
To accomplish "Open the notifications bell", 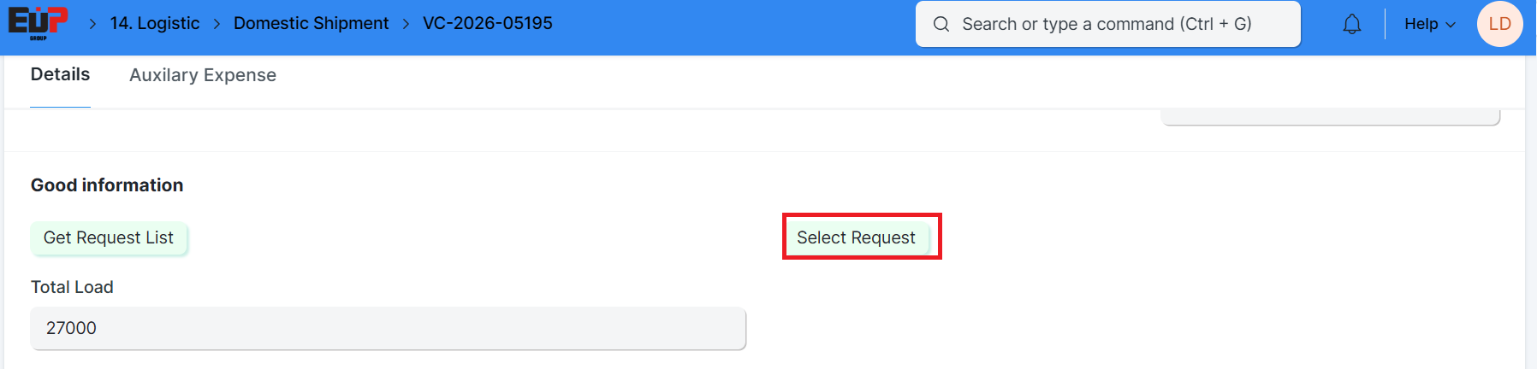I will pos(1352,24).
